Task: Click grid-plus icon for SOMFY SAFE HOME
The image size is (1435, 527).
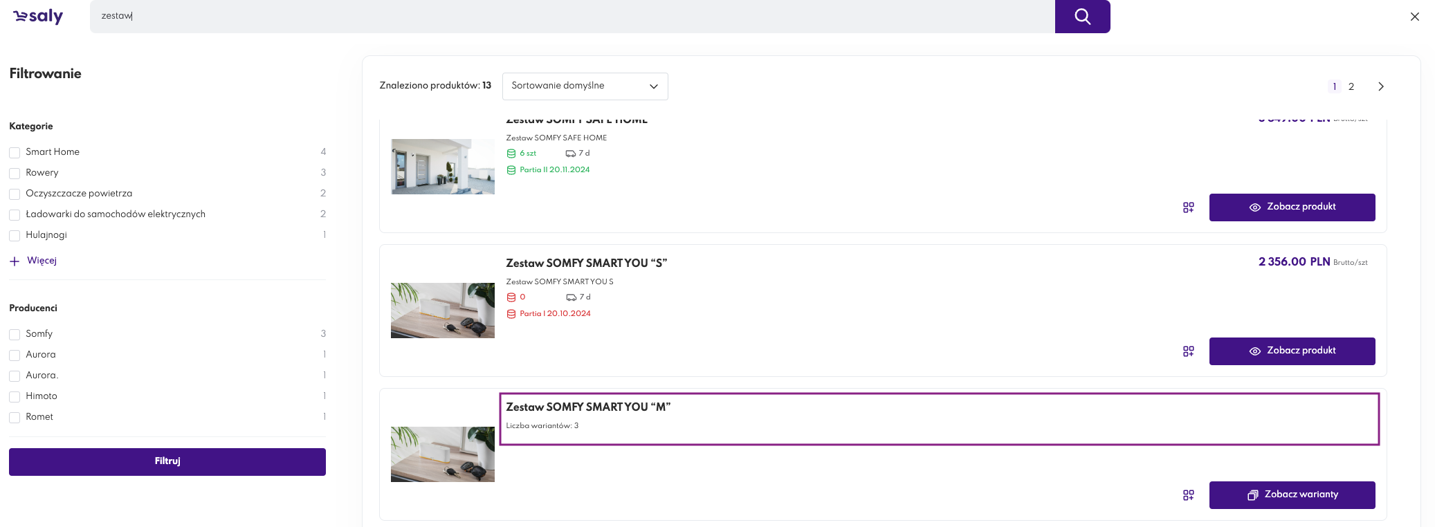Action: 1188,207
